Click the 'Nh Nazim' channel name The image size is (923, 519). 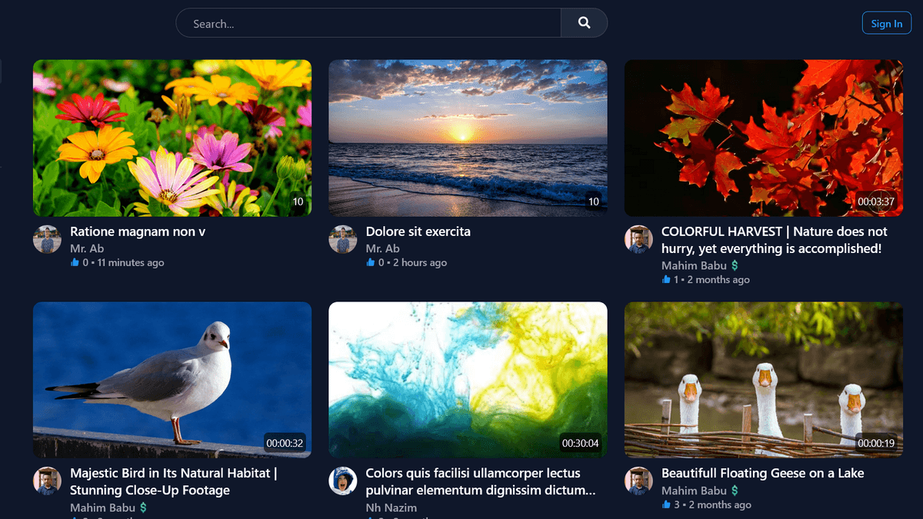tap(392, 507)
